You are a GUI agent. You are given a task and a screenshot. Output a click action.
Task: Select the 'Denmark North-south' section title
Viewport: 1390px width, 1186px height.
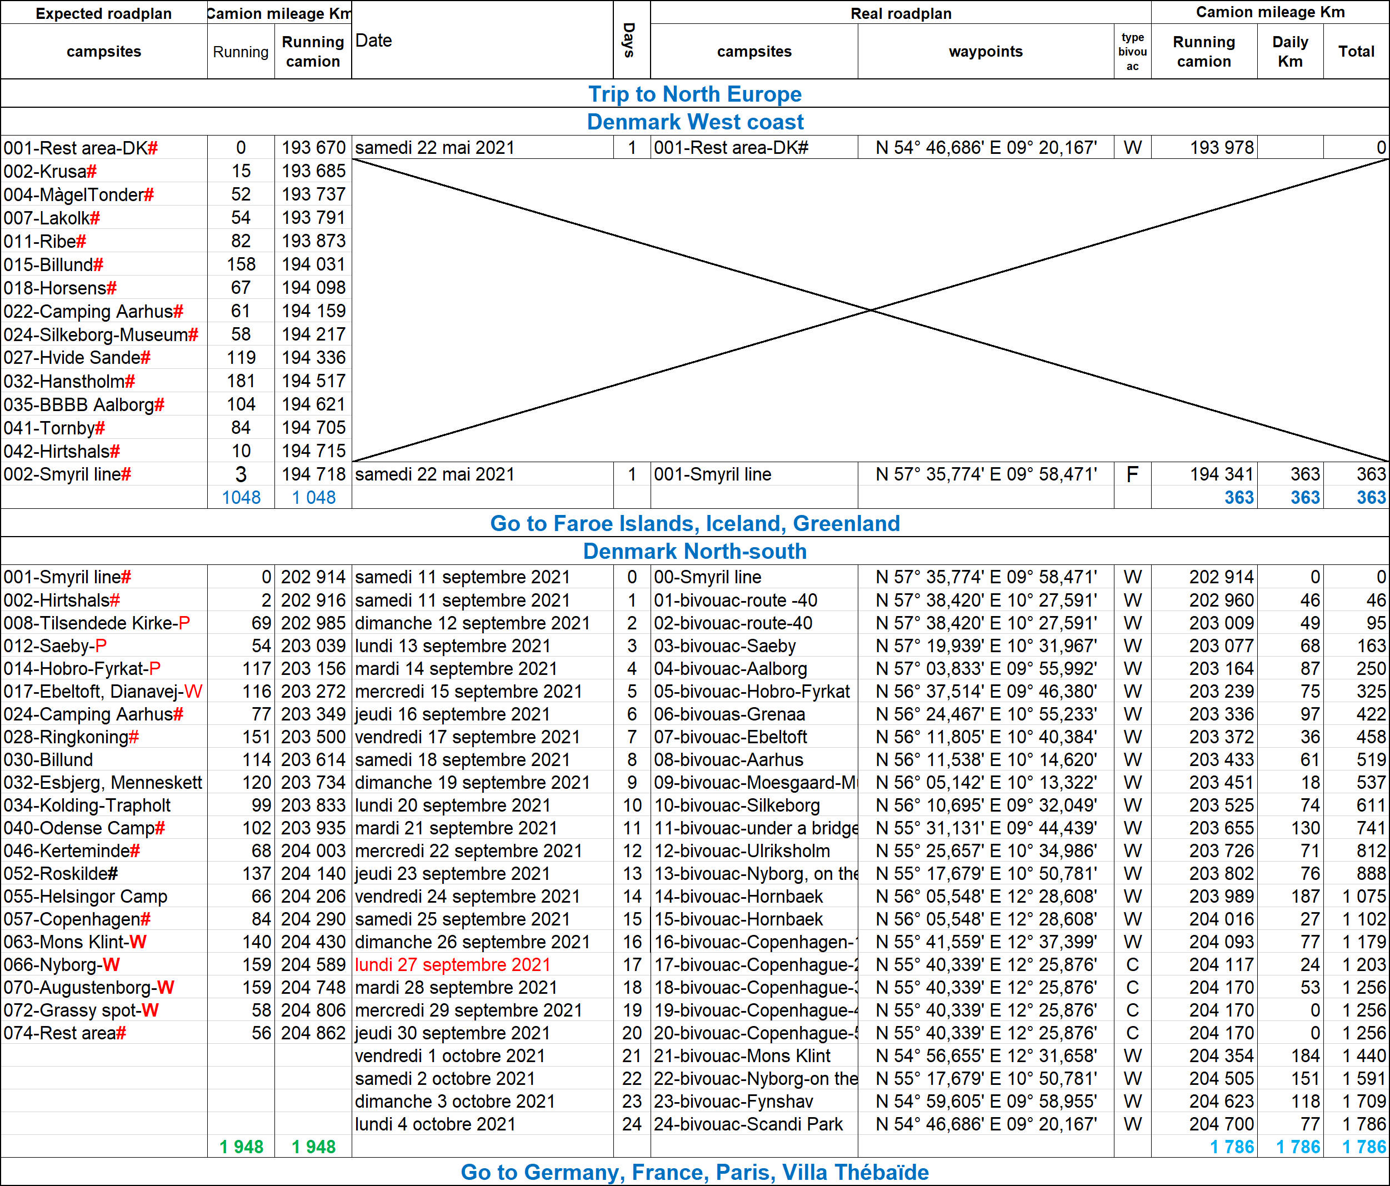[x=694, y=552]
